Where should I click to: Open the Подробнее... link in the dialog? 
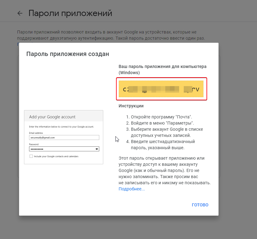pyautogui.click(x=132, y=189)
